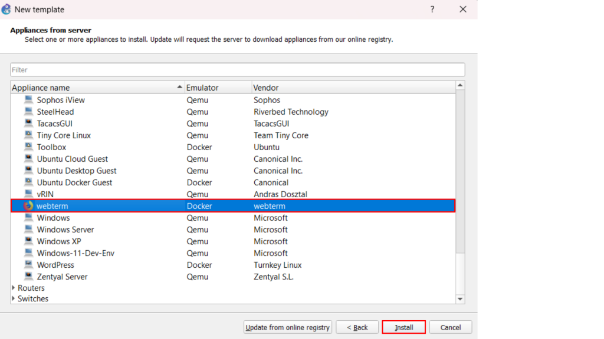The image size is (604, 339).
Task: Click Update from online registry
Action: [288, 327]
